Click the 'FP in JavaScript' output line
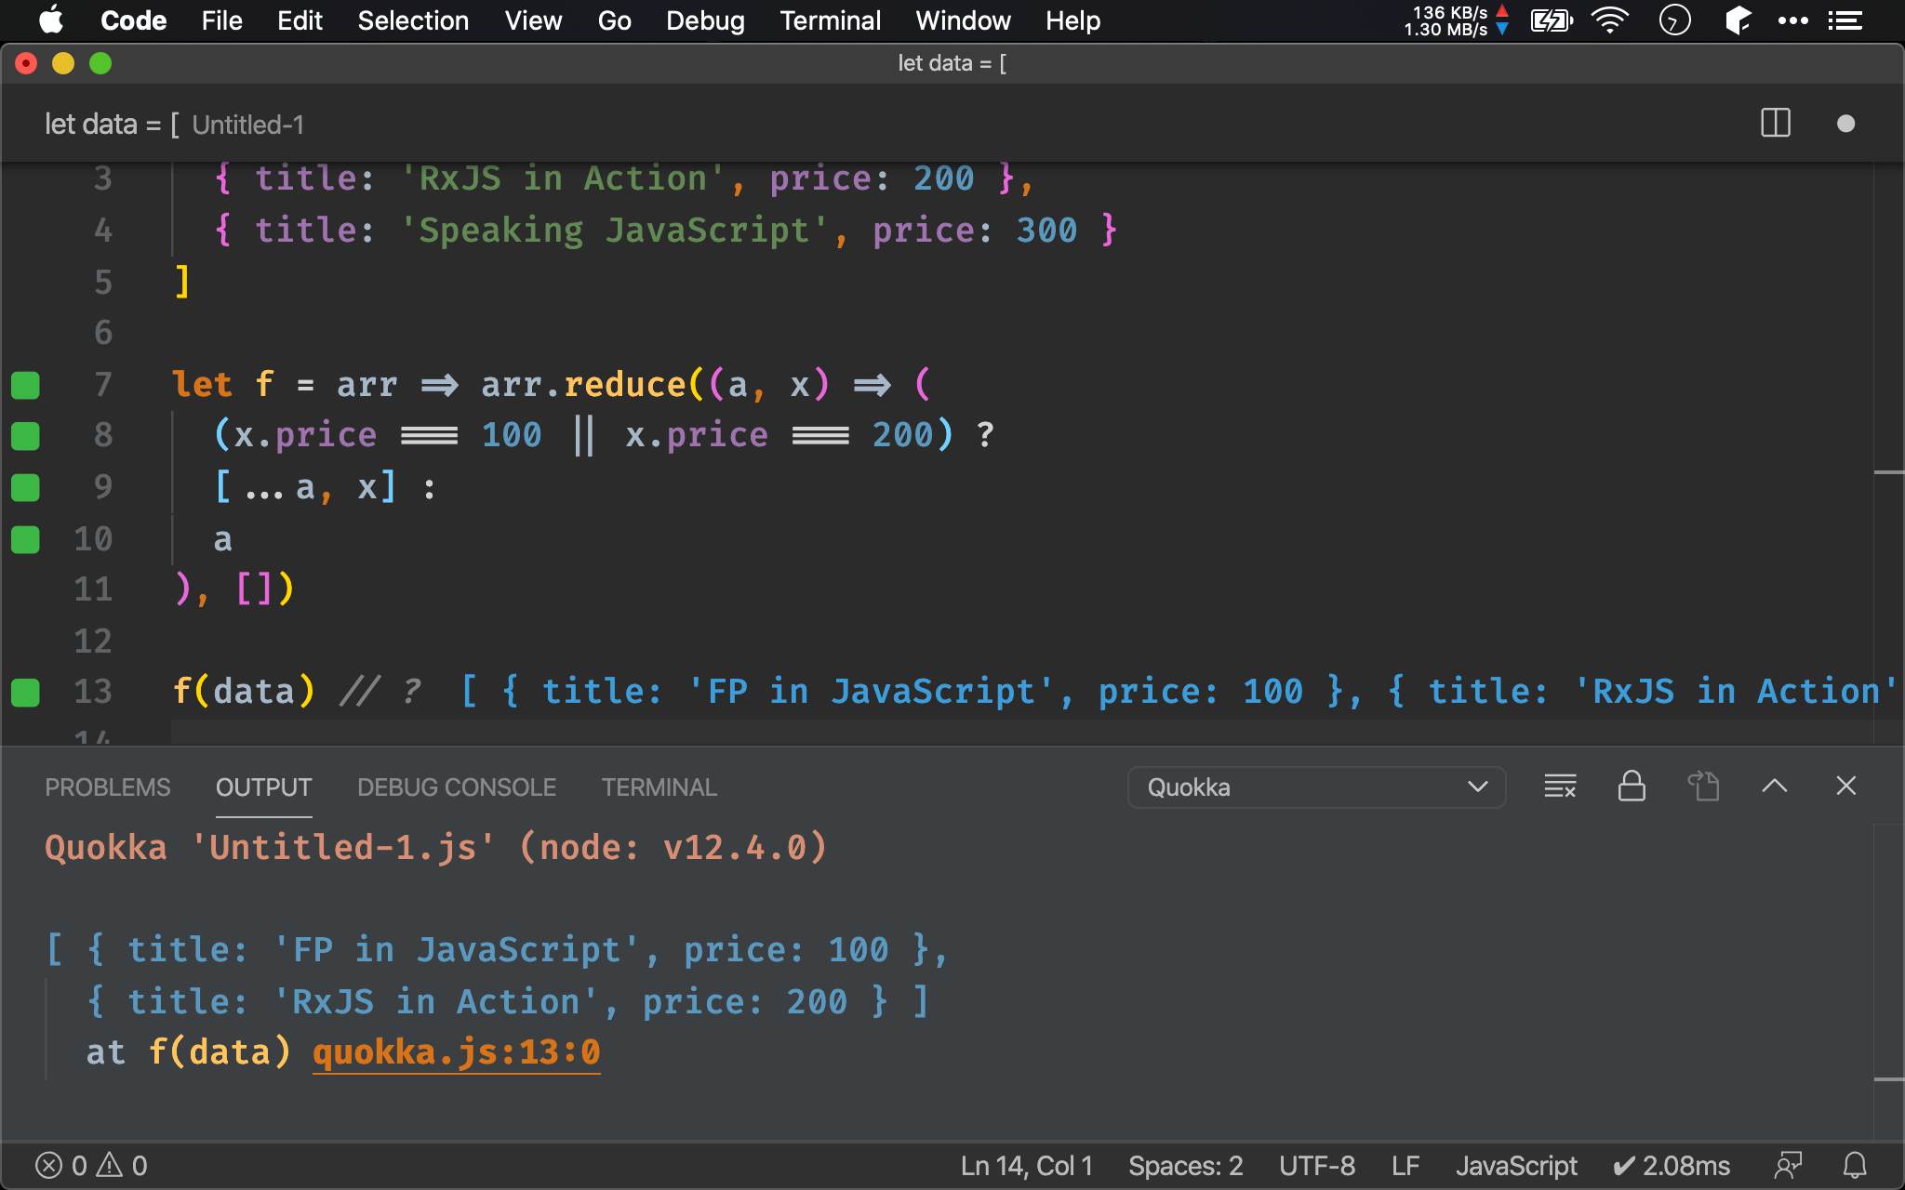The width and height of the screenshot is (1905, 1190). (497, 950)
